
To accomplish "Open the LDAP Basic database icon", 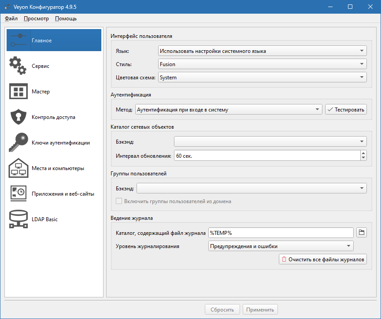I will click(x=18, y=219).
